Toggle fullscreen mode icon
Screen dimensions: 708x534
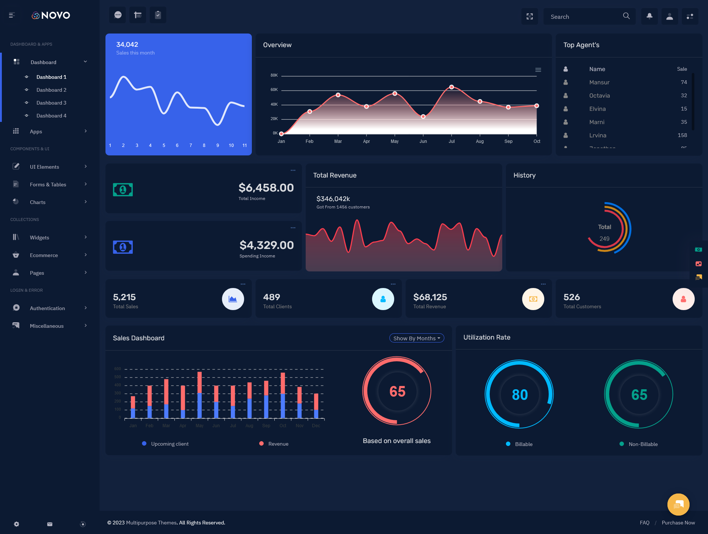pyautogui.click(x=530, y=17)
